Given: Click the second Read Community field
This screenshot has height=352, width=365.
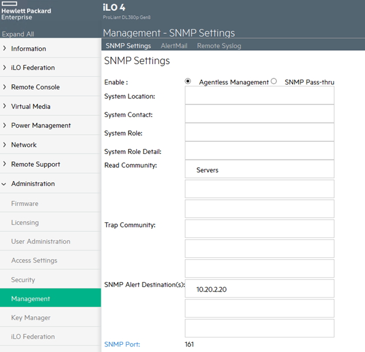Looking at the screenshot, I should (x=259, y=189).
